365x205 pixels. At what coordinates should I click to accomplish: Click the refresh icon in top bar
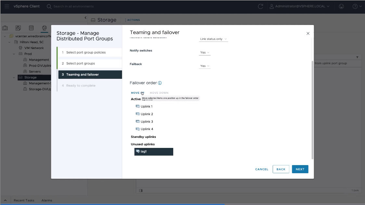click(260, 6)
